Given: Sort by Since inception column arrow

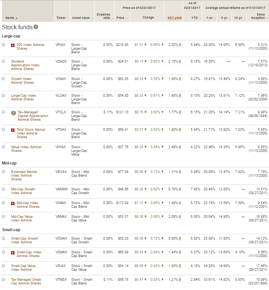Looking at the screenshot, I should pyautogui.click(x=268, y=18).
